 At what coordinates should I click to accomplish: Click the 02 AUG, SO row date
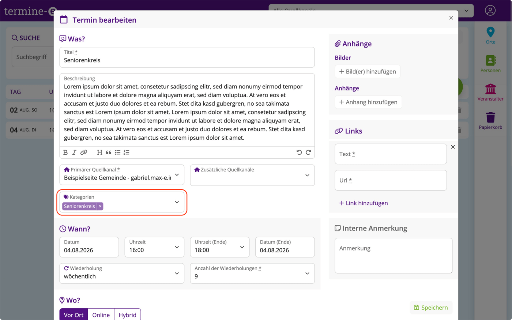[x=24, y=110]
